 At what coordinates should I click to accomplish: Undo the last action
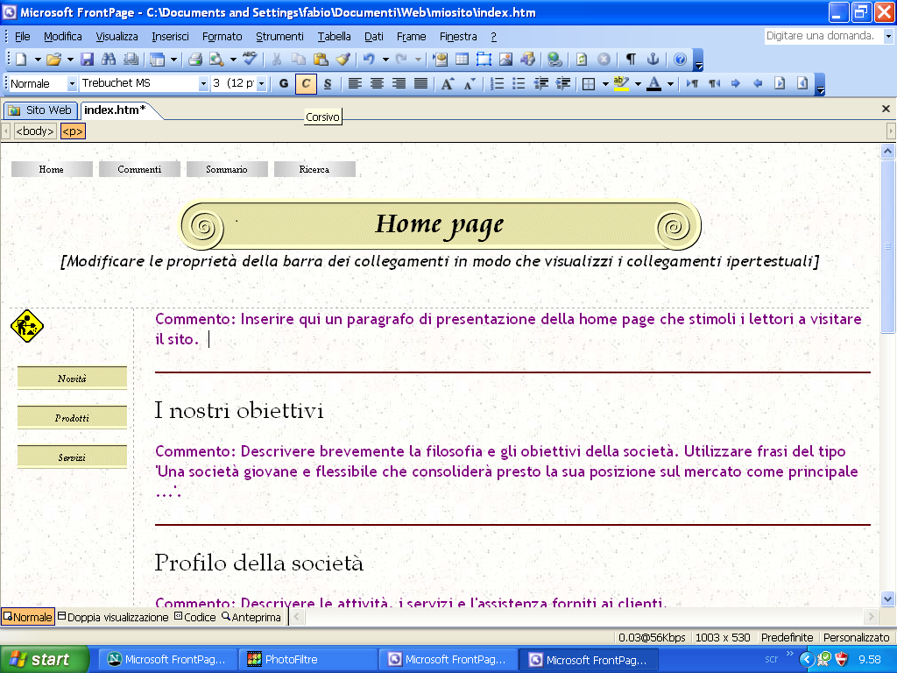(369, 59)
